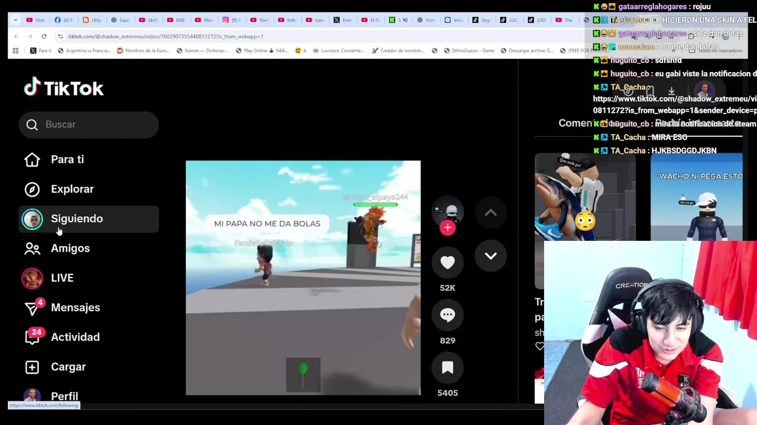Open the 'Names — Dictionar' bookmark
Viewport: 757px width, 425px height.
point(202,51)
